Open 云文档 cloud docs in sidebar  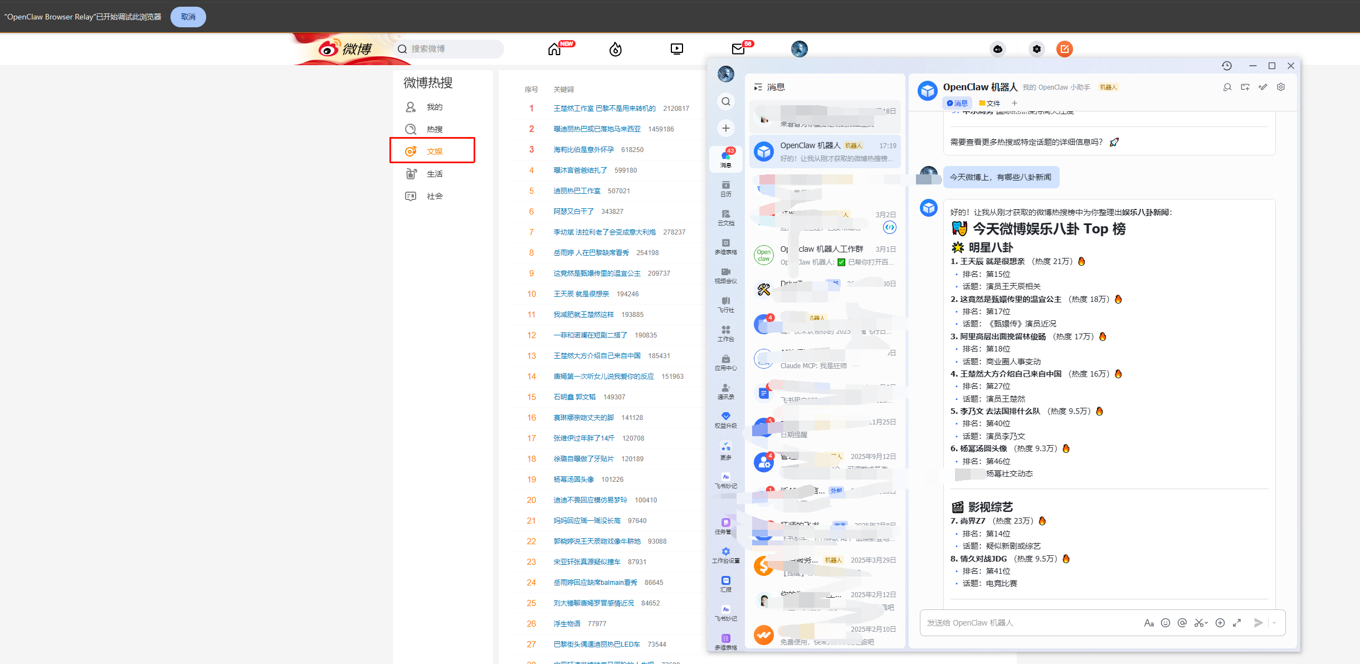click(725, 217)
